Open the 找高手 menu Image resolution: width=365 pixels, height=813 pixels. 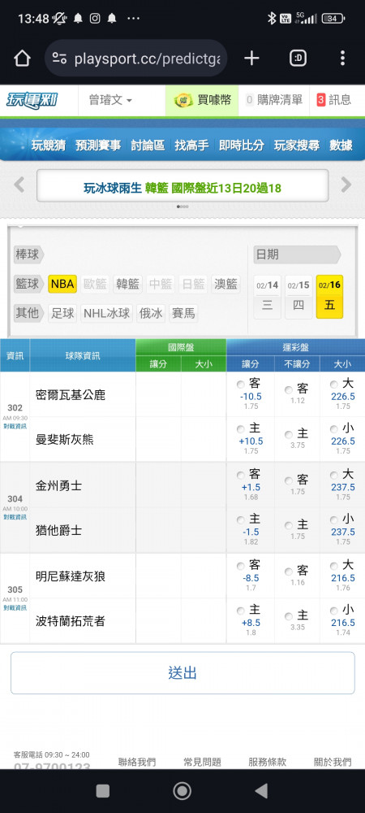point(191,146)
